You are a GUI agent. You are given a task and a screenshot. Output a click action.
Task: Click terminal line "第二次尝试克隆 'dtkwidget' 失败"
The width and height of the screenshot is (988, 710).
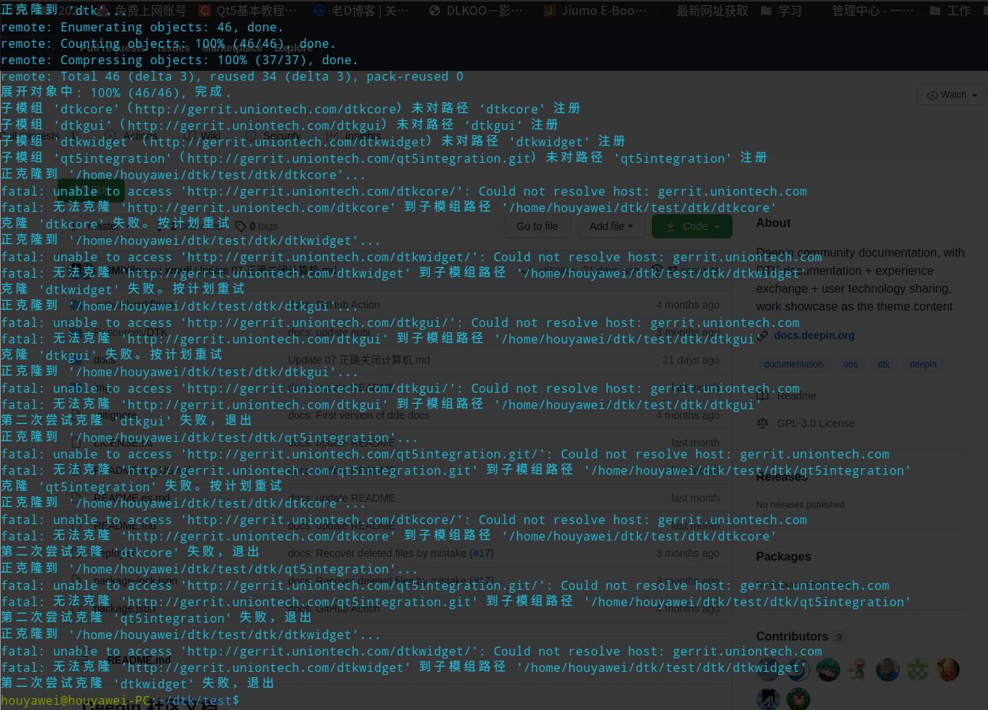point(138,684)
